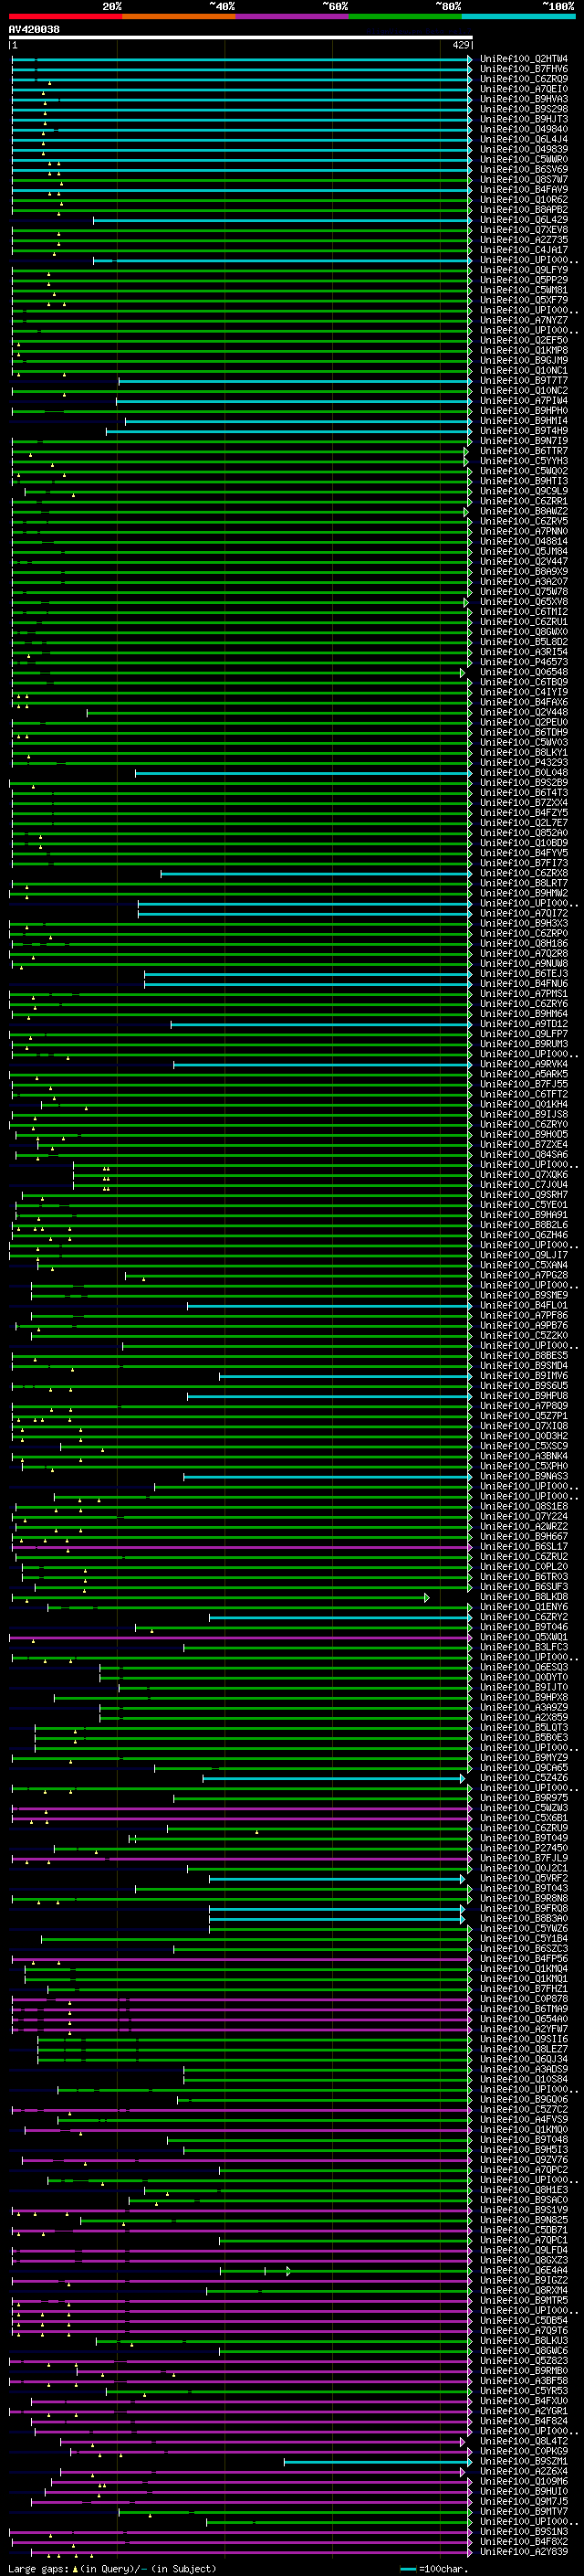
Task: Click the orange ~40% legend segment
Action: click(179, 16)
